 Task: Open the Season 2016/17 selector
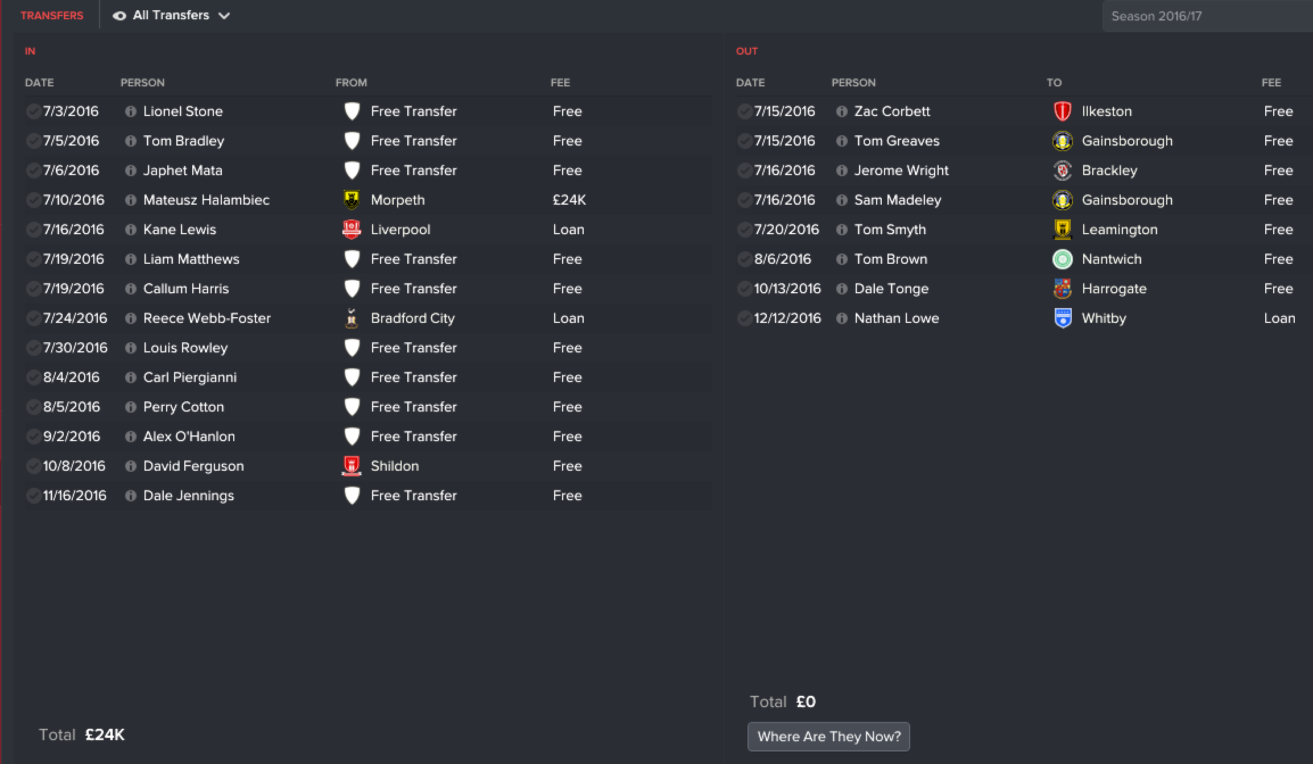coord(1207,16)
